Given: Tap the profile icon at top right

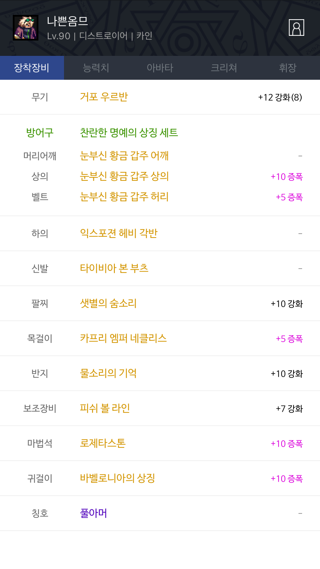Looking at the screenshot, I should click(x=296, y=28).
